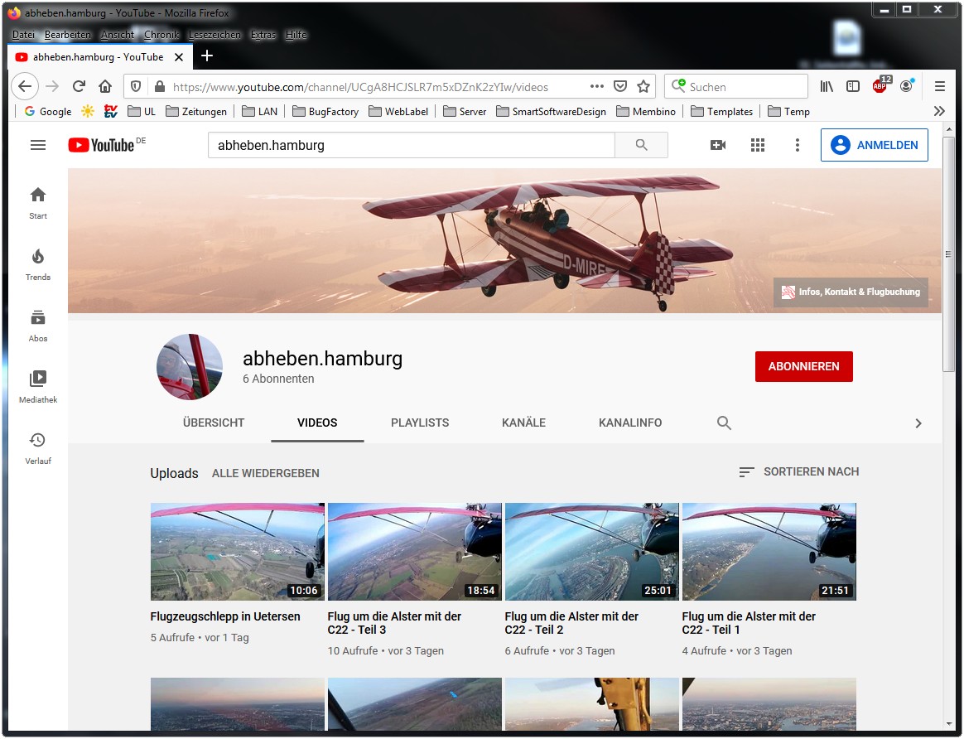Screen dimensions: 964x739
Task: Expand the SORTIEREN NACH sort dropdown
Action: [x=798, y=472]
